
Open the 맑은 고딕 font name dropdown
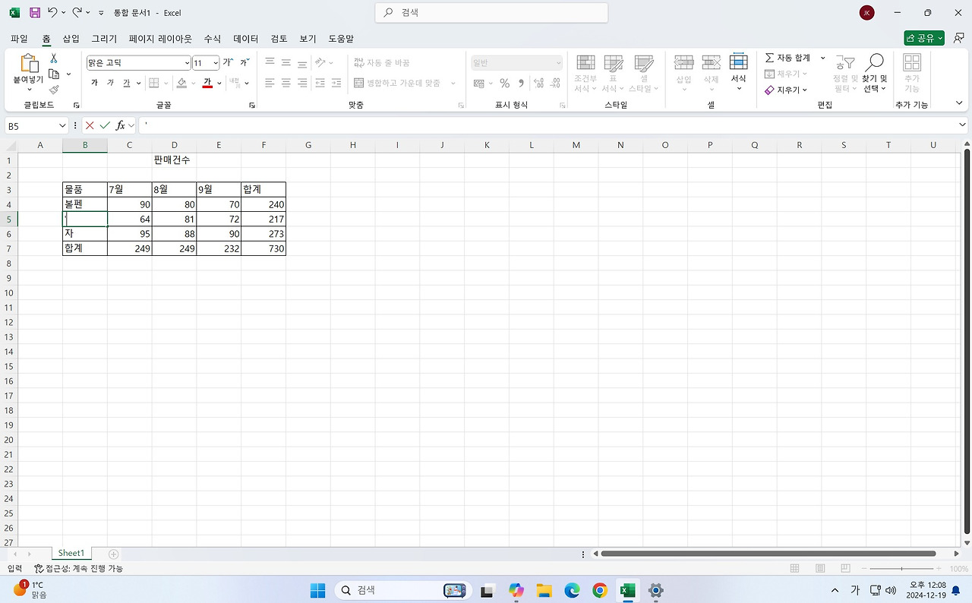click(187, 63)
